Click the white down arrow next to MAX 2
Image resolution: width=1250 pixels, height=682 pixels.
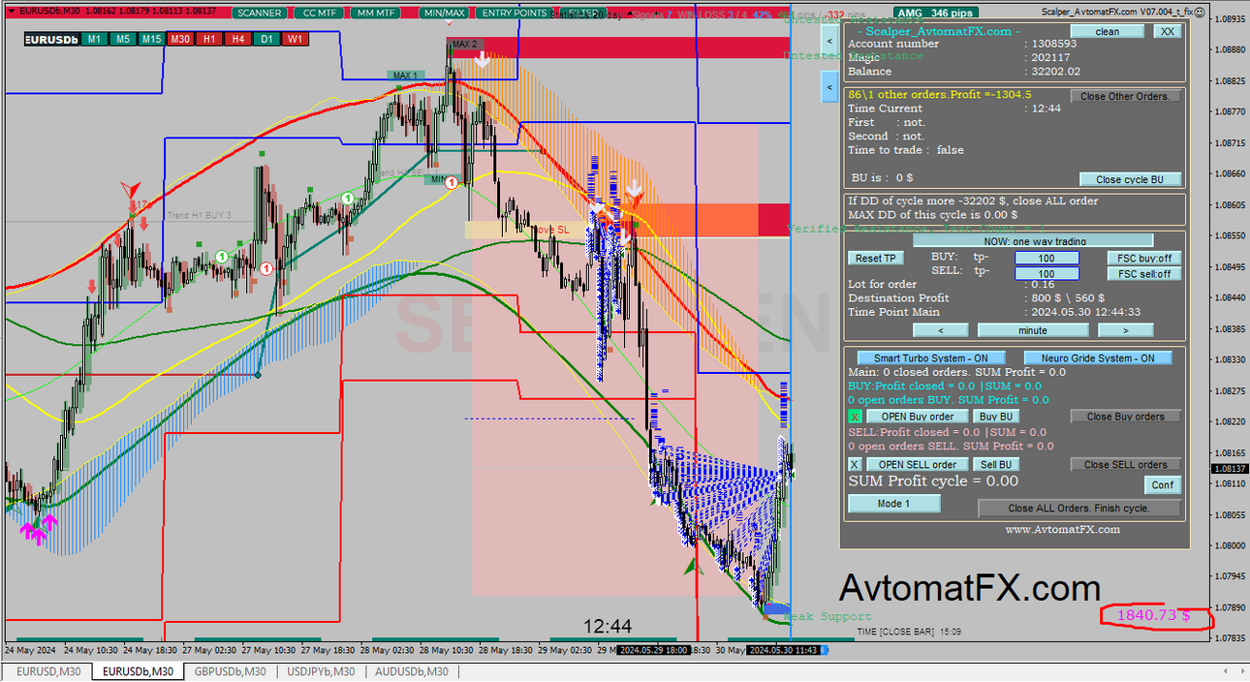pyautogui.click(x=482, y=59)
